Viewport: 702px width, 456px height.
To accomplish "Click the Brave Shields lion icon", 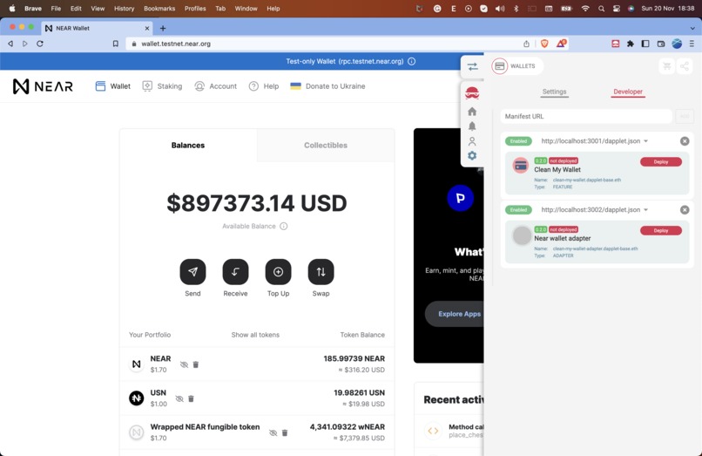I will pyautogui.click(x=544, y=44).
